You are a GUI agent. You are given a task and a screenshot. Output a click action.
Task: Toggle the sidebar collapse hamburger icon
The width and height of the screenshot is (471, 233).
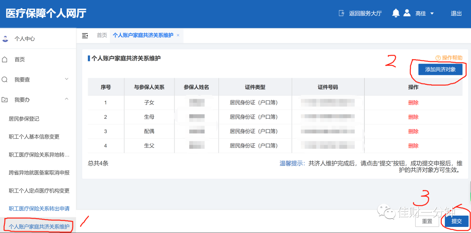point(85,36)
